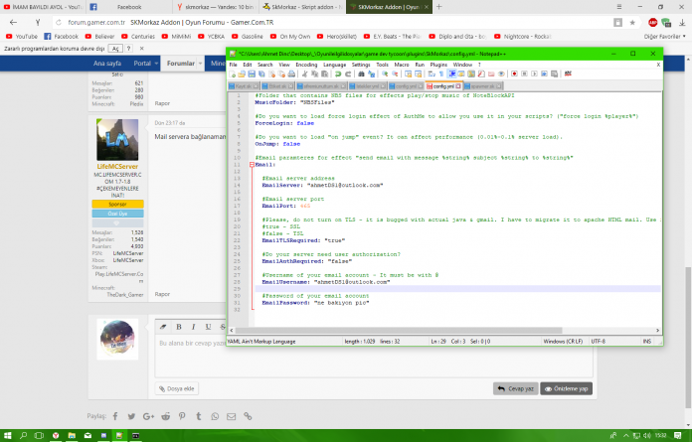The image size is (692, 442).
Task: Click the Cevap yaz reply button
Action: (x=515, y=388)
